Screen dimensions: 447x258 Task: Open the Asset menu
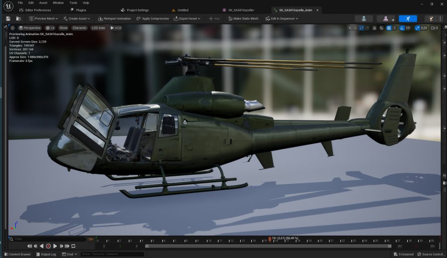[43, 2]
